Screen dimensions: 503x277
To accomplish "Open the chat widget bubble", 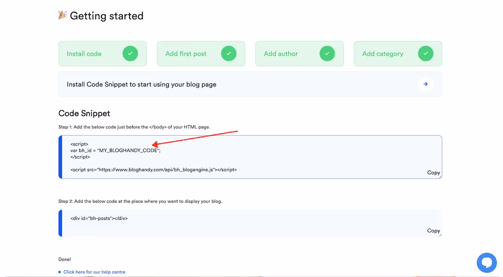I will coord(487,263).
